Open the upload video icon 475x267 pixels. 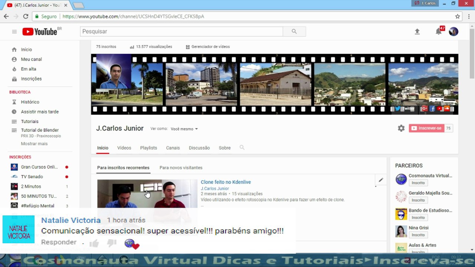tap(417, 32)
